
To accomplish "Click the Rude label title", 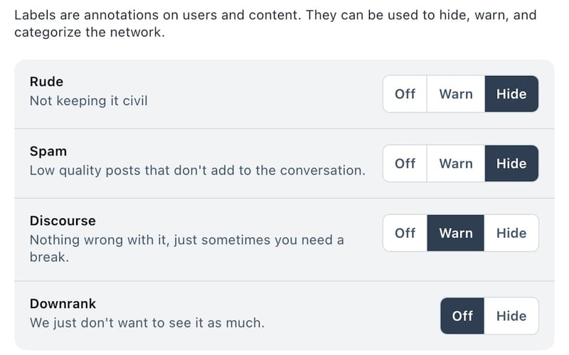I will [46, 82].
